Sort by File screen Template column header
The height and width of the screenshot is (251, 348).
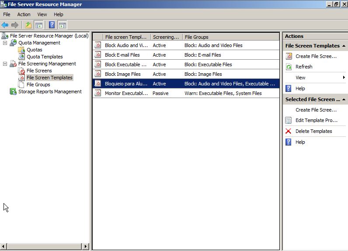(x=127, y=37)
